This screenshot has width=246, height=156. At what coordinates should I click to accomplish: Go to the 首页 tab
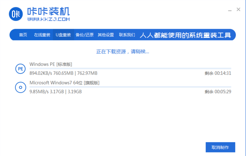point(23,35)
